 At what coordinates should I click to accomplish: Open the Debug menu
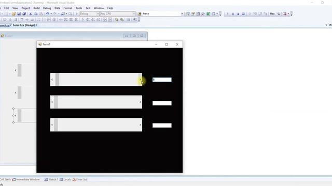pos(47,8)
